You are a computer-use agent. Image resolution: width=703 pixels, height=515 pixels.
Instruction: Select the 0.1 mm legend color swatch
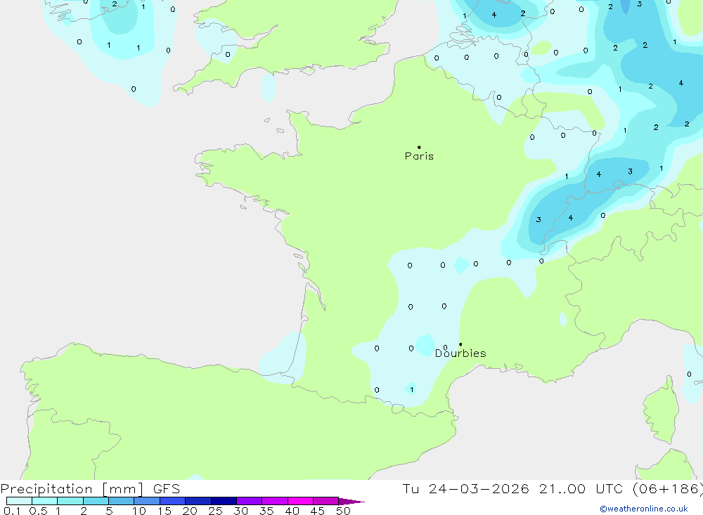coord(19,501)
